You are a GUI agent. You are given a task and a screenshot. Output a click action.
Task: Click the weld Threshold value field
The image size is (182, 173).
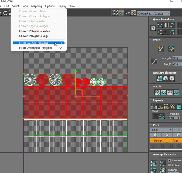point(173,118)
